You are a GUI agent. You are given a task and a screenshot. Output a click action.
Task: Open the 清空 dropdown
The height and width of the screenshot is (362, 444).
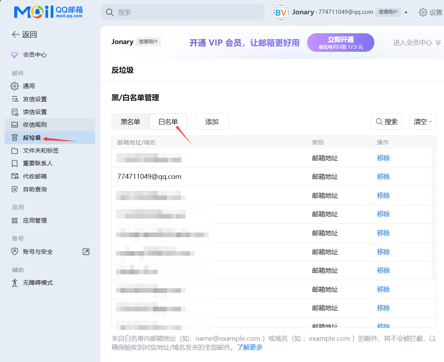[x=423, y=122]
